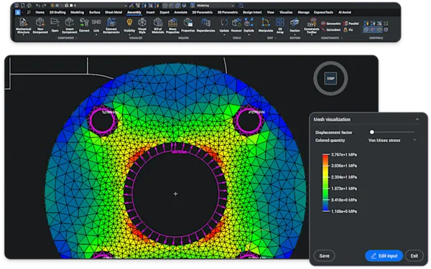This screenshot has height=269, width=431.
Task: Apply a Parallel constraint
Action: [x=351, y=24]
